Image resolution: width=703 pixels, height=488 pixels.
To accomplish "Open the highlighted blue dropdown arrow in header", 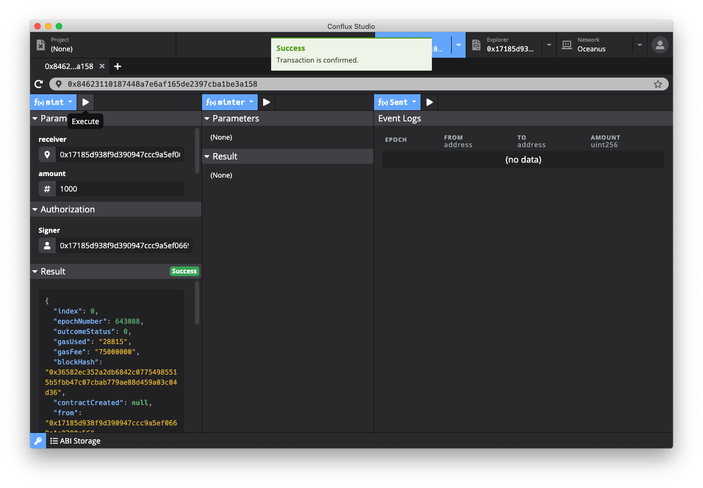I will [458, 45].
